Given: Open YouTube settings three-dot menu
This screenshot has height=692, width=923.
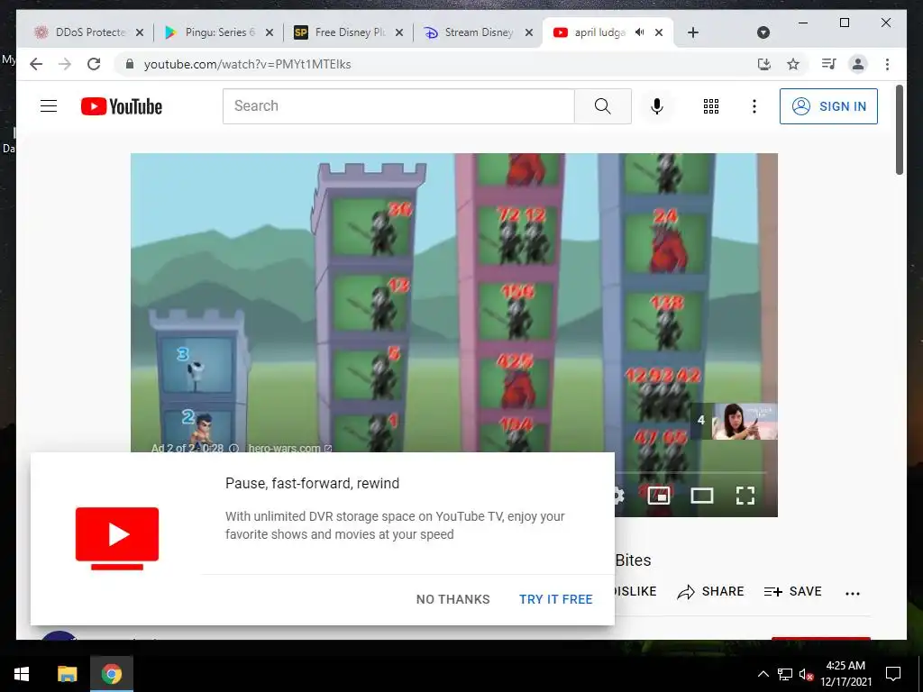Looking at the screenshot, I should tap(754, 106).
